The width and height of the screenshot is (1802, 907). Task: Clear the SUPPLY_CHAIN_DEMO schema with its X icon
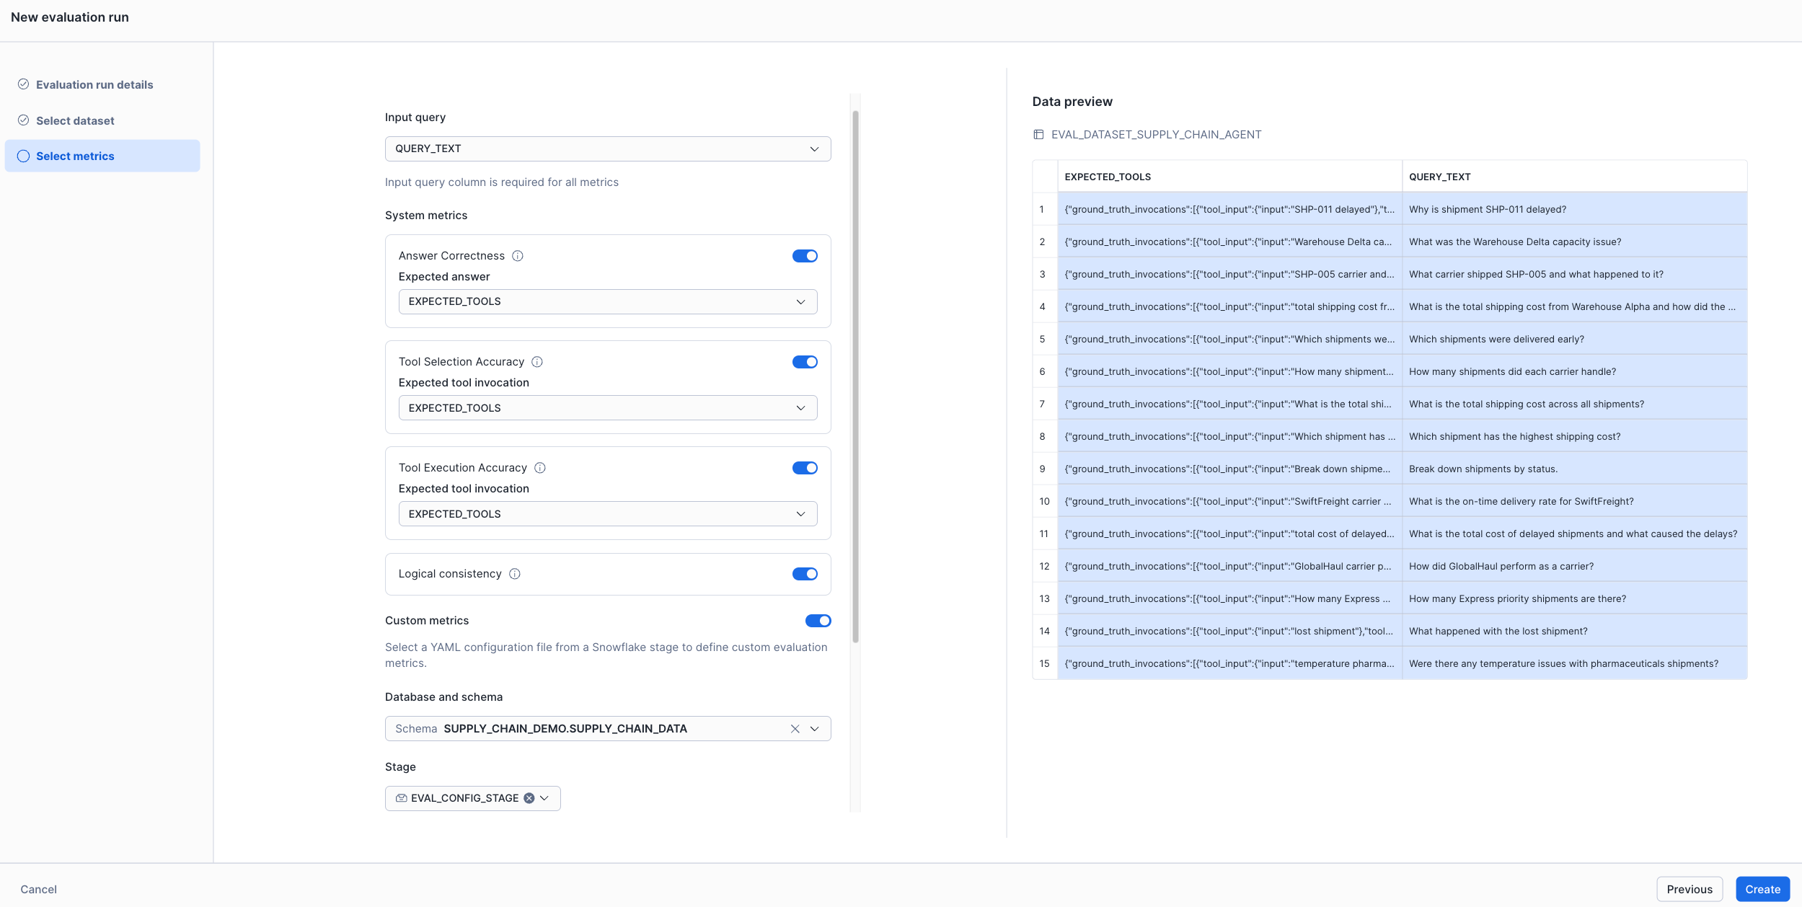click(x=794, y=728)
